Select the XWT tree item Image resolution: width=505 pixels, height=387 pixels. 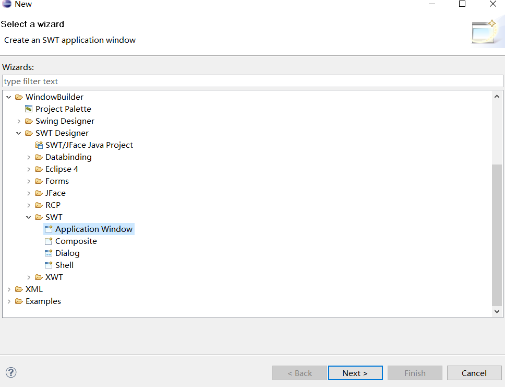coord(53,277)
